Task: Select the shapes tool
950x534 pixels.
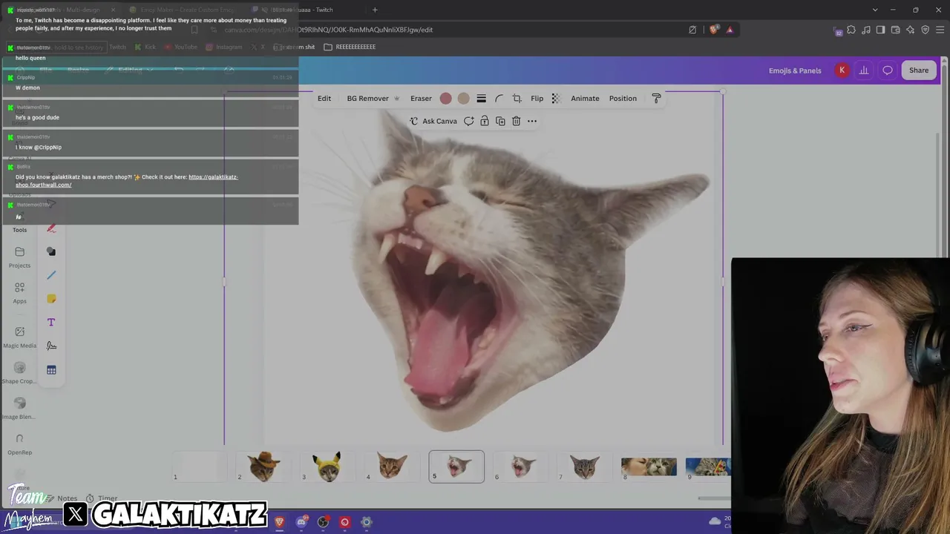Action: point(51,251)
